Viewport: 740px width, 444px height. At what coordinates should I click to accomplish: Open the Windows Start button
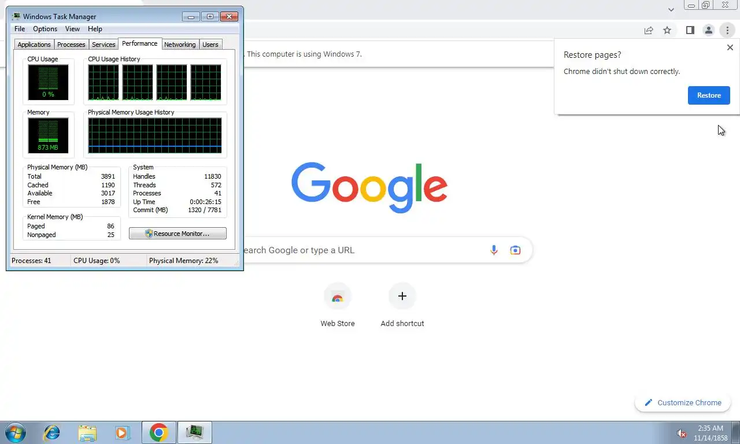click(15, 432)
